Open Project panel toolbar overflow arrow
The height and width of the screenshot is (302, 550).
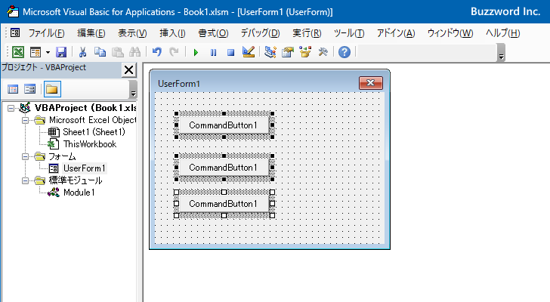[x=133, y=89]
